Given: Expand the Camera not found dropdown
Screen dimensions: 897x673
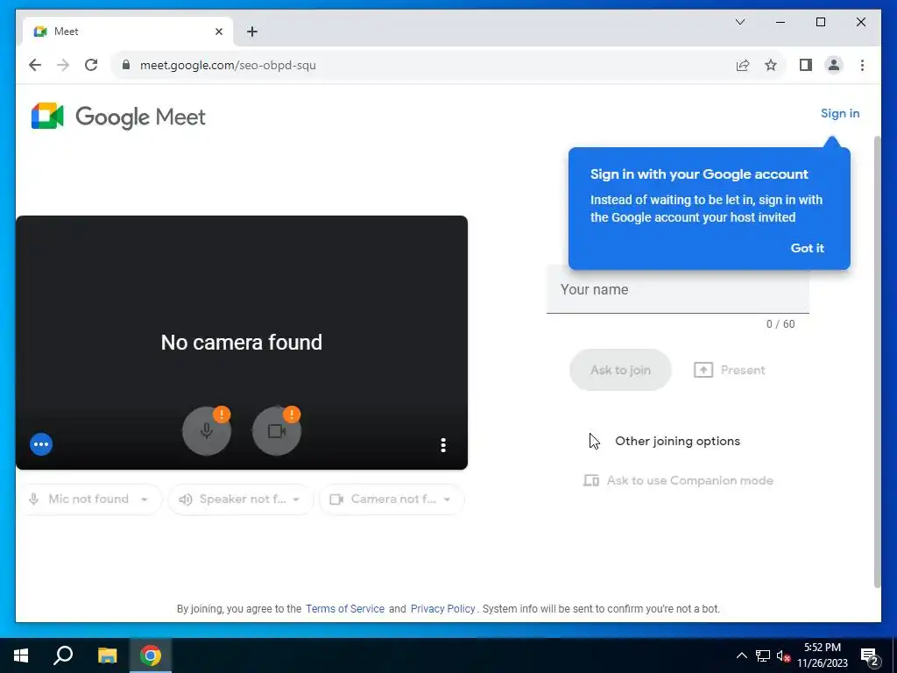Looking at the screenshot, I should click(x=392, y=499).
